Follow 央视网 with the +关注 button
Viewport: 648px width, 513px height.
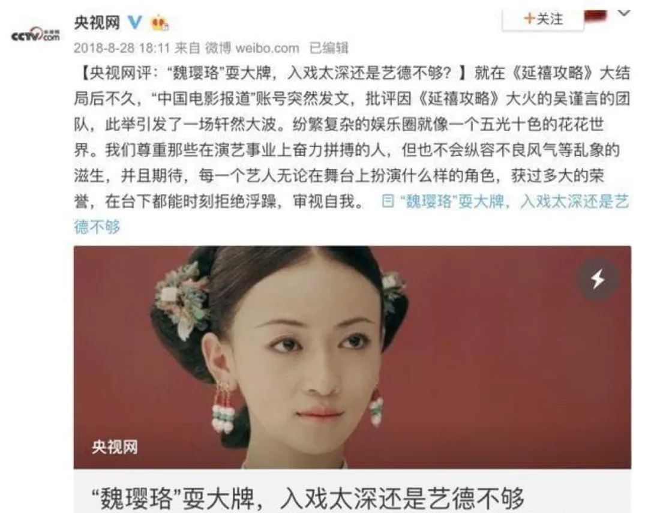click(542, 19)
